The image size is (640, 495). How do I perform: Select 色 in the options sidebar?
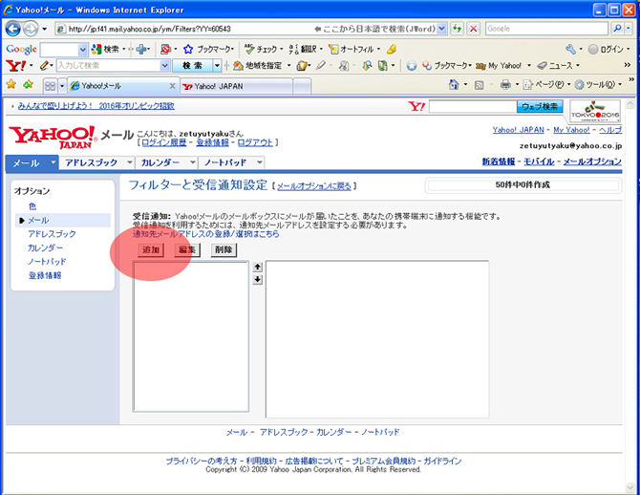click(32, 206)
